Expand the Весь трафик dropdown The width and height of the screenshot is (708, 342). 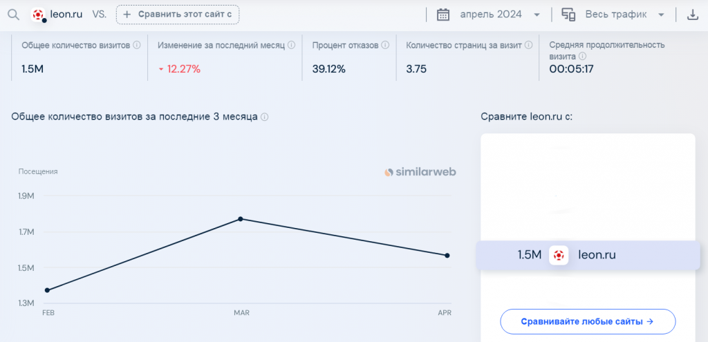click(x=661, y=15)
